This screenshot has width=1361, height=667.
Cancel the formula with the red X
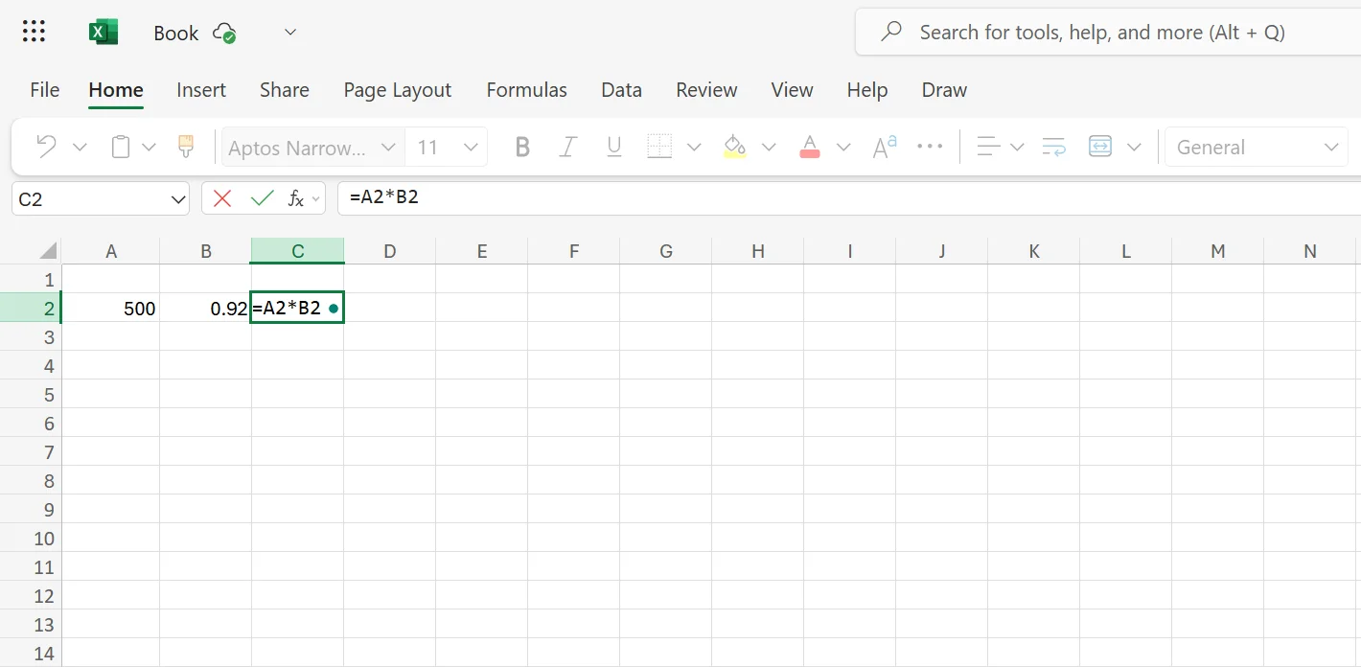pos(221,197)
